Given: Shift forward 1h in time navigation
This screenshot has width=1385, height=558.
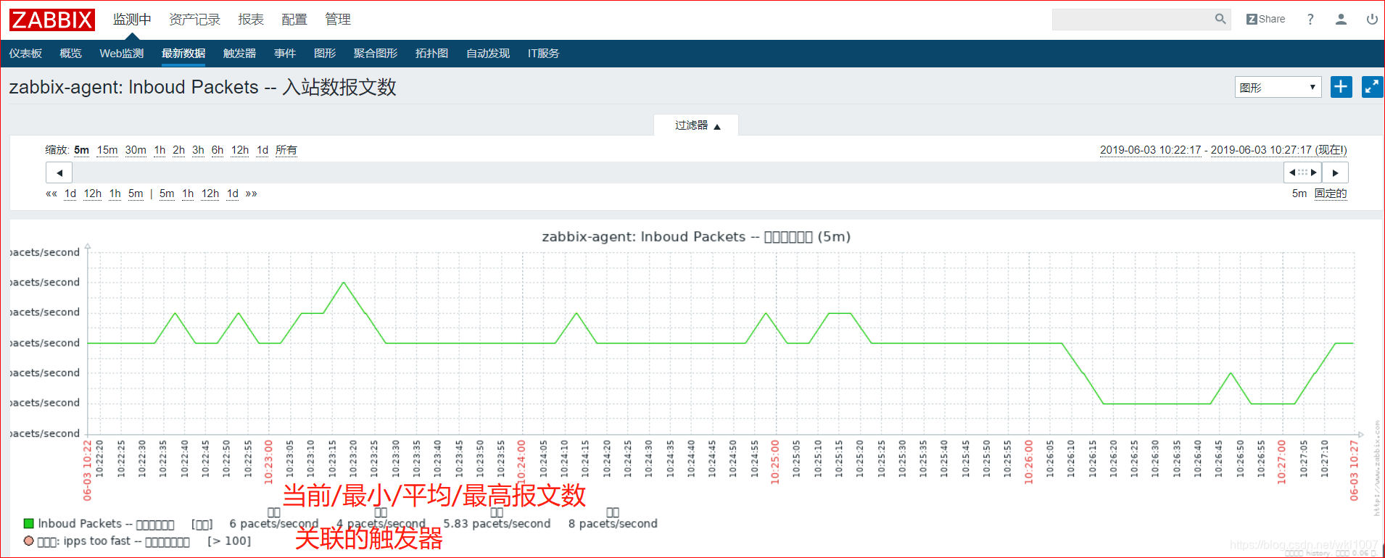Looking at the screenshot, I should click(188, 193).
